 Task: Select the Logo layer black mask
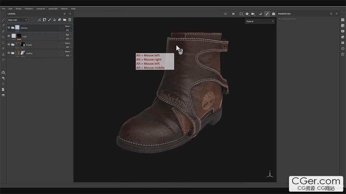(x=19, y=36)
